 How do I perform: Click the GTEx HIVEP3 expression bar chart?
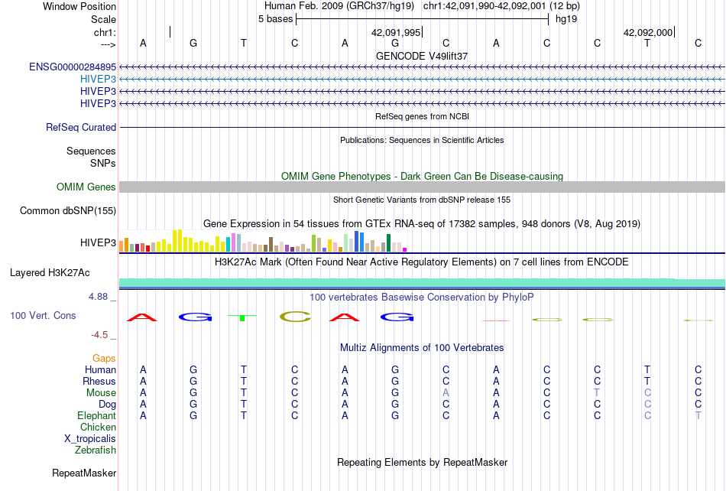click(x=263, y=242)
